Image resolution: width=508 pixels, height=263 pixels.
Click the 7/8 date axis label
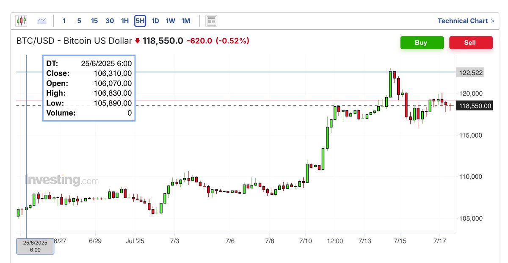[270, 241]
